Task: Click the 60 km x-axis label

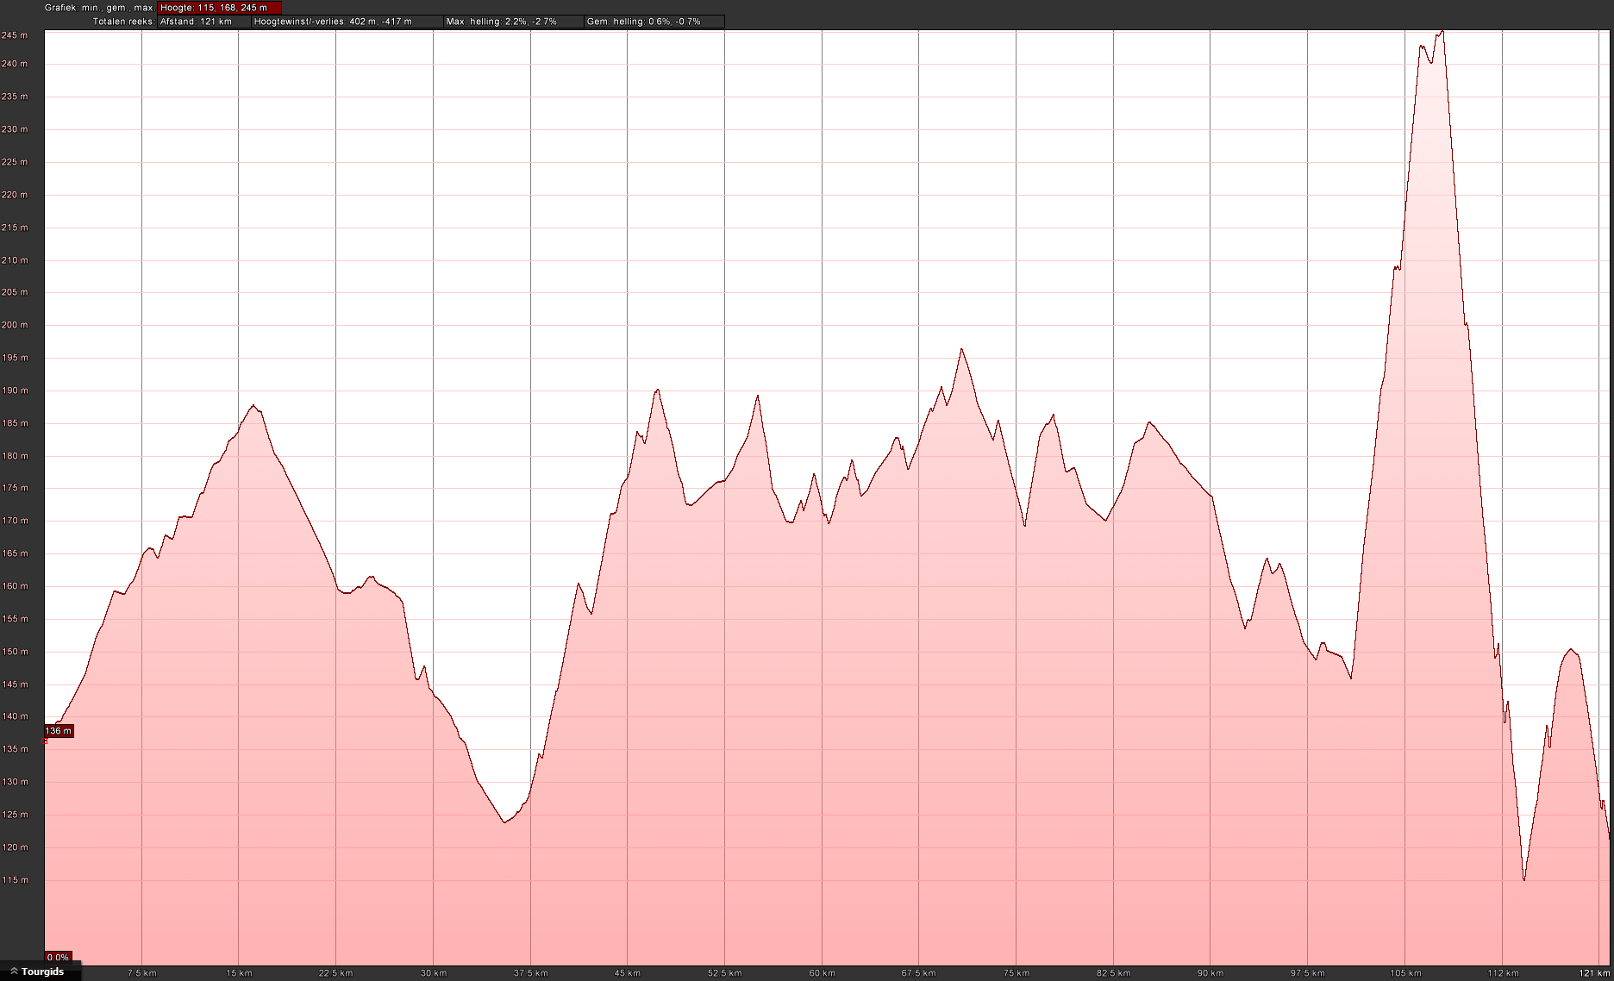Action: (822, 973)
